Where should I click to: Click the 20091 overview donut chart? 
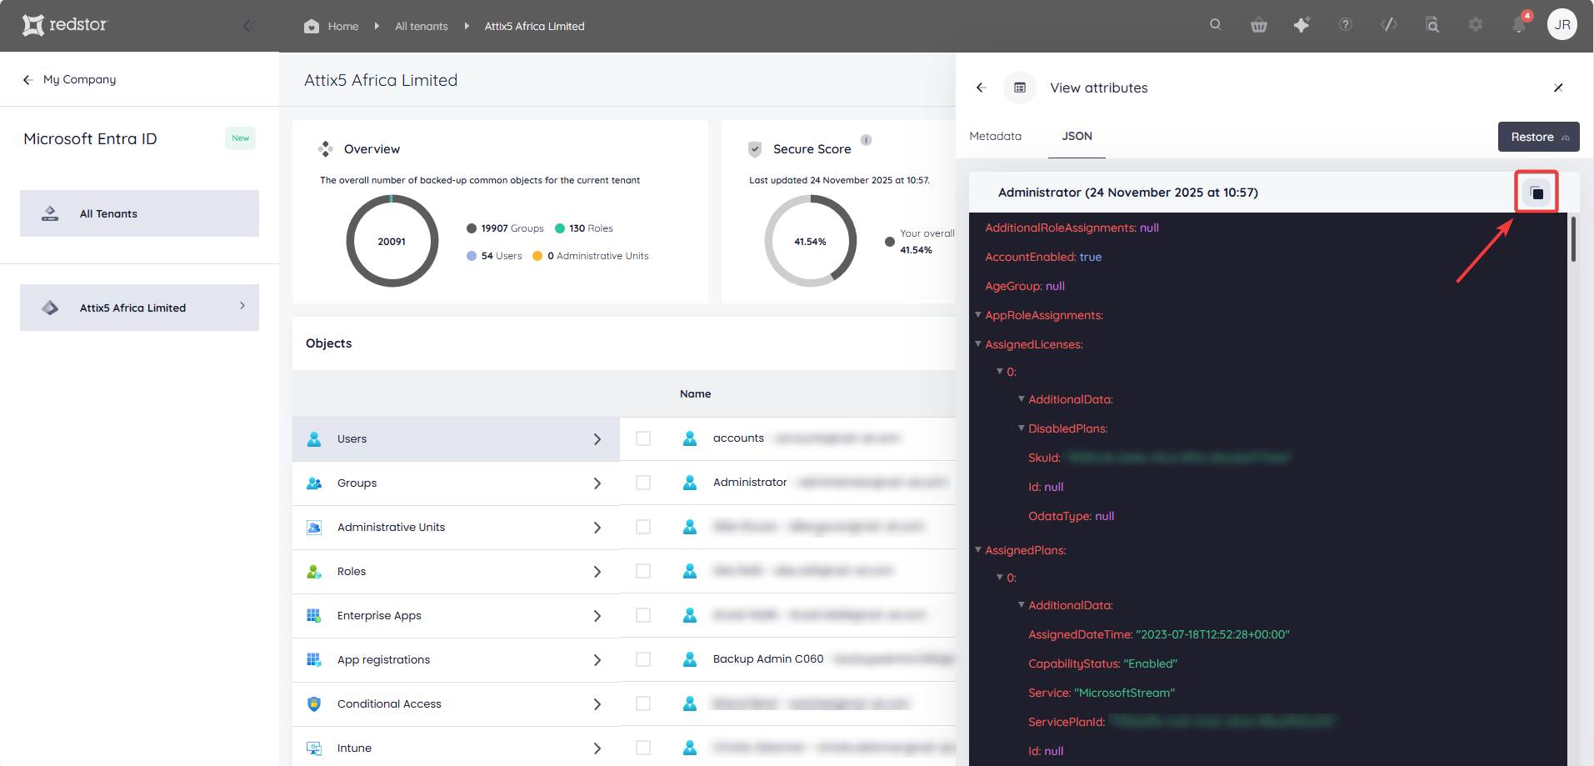point(392,241)
